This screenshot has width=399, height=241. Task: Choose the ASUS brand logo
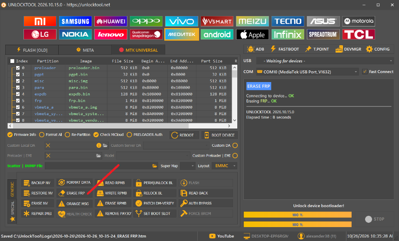323,21
